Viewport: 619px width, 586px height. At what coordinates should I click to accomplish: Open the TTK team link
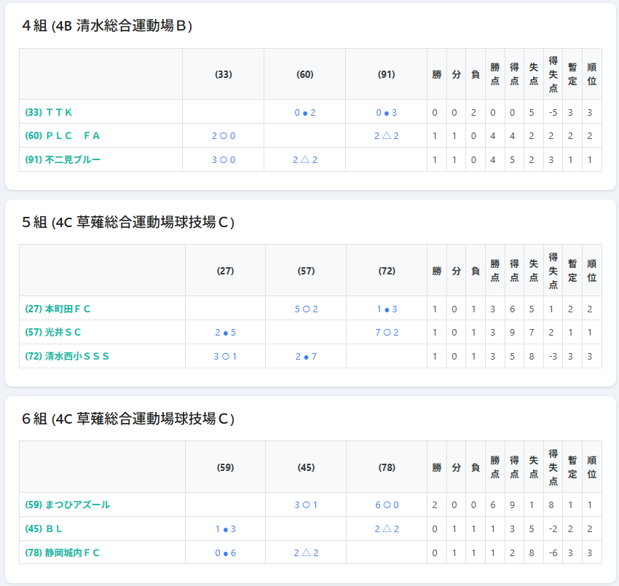click(x=49, y=112)
